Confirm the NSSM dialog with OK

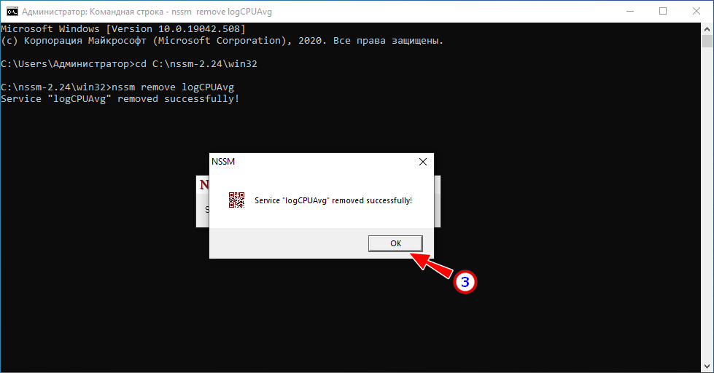coord(395,243)
